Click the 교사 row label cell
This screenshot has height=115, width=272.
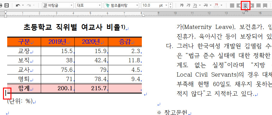tap(24, 70)
